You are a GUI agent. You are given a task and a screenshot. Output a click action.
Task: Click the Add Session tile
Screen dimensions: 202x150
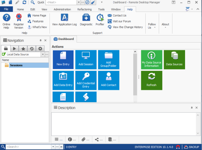86,60
